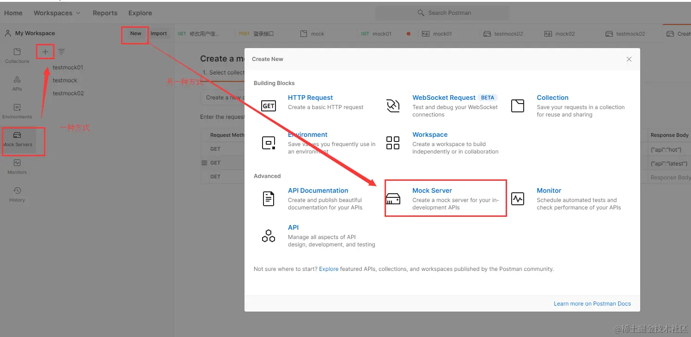Select Mock Servers in sidebar
The height and width of the screenshot is (337, 691).
(17, 139)
